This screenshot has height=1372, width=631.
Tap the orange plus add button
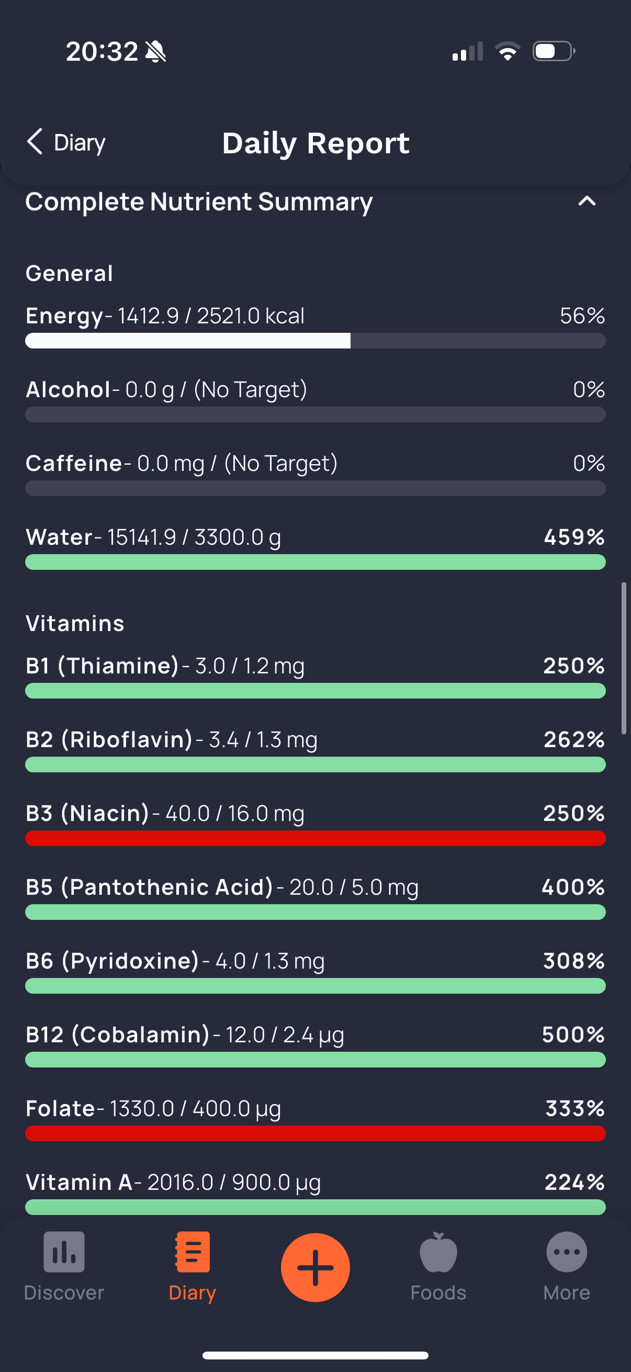pos(315,1267)
